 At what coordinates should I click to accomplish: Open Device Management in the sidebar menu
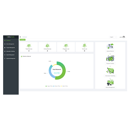pyautogui.click(x=10, y=44)
